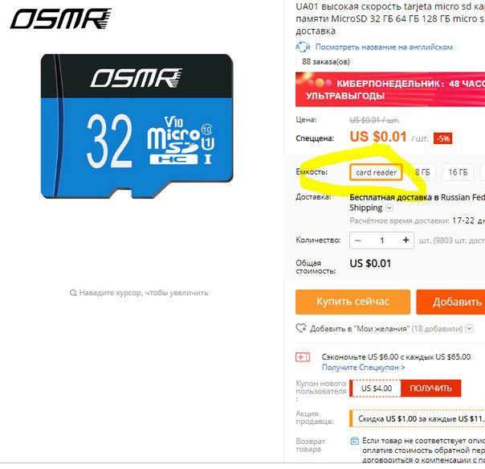Click the Добавить cart button
This screenshot has height=469, width=485.
click(x=450, y=302)
